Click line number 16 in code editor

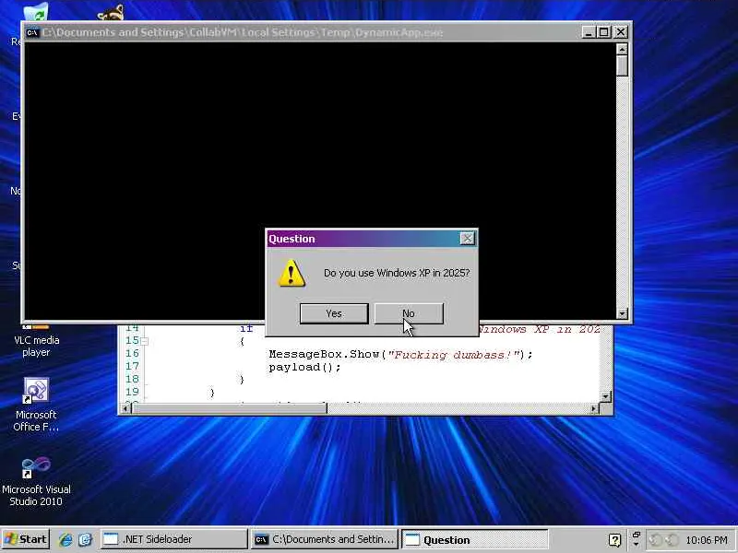132,353
